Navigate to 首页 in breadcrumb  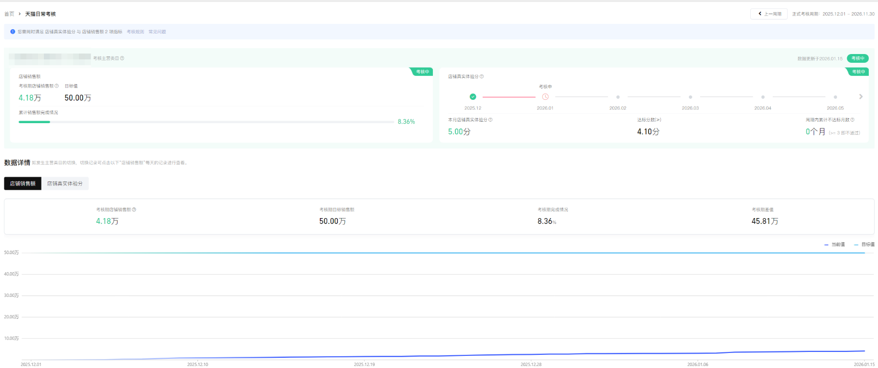click(x=9, y=14)
